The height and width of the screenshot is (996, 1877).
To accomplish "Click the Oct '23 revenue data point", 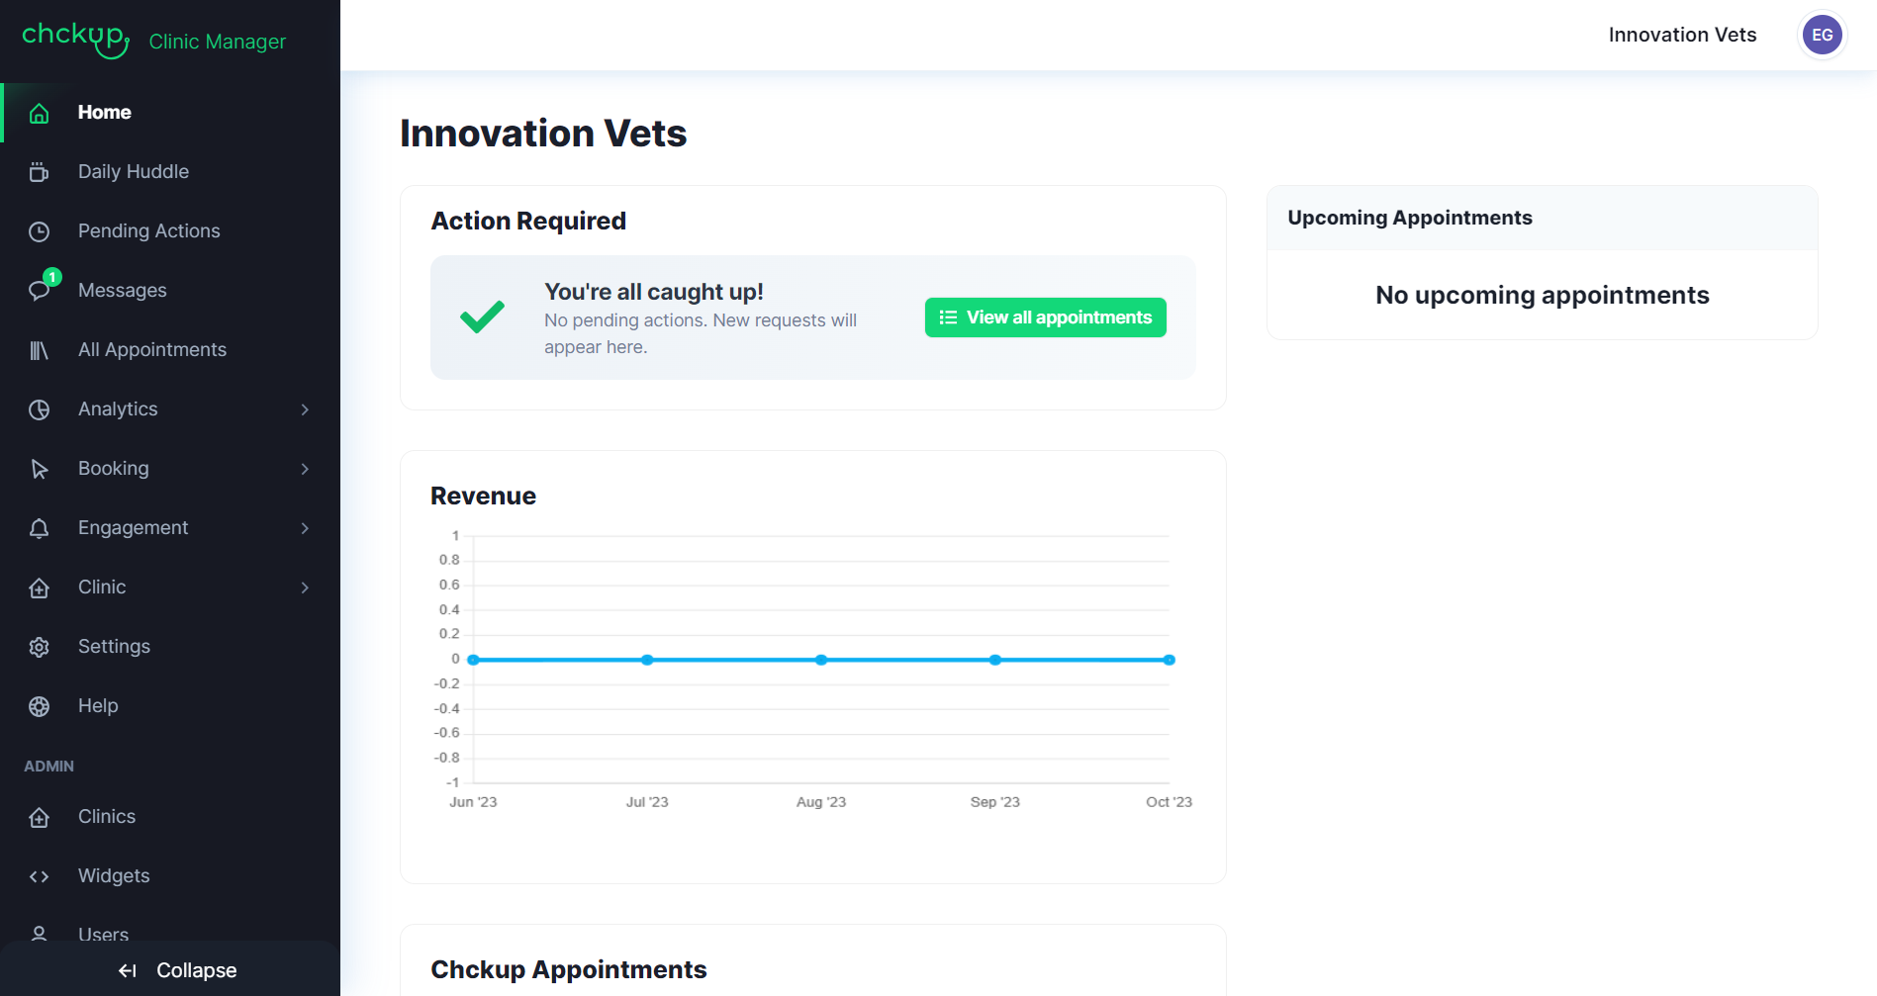I will 1169,660.
